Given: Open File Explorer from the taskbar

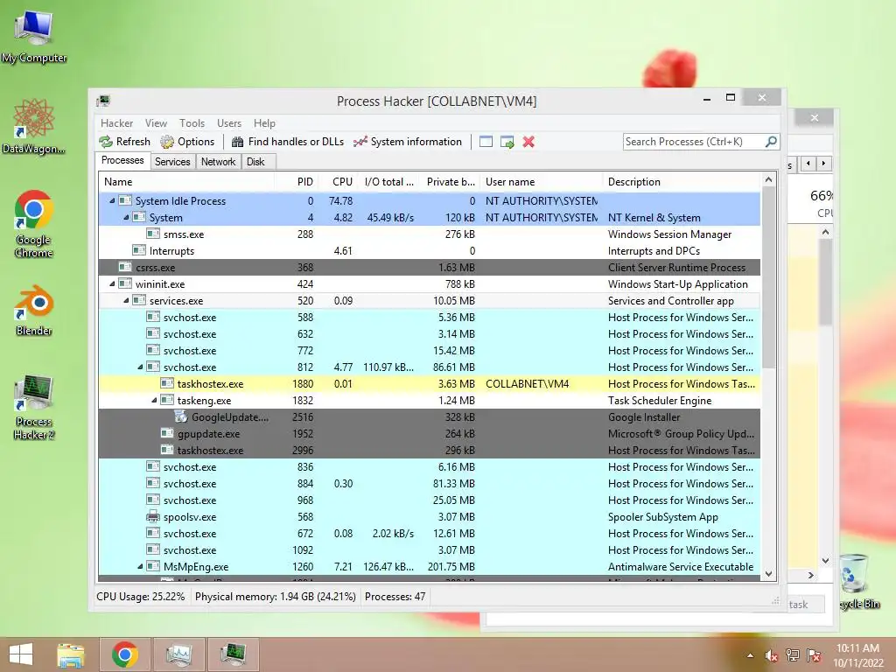Looking at the screenshot, I should tap(71, 654).
